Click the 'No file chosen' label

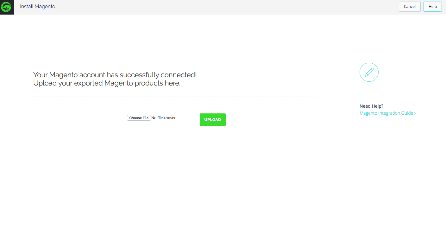pos(164,118)
